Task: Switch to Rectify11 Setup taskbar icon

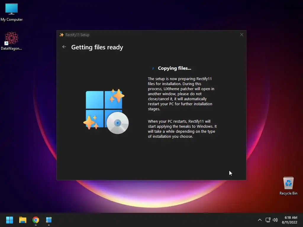Action: tap(49, 220)
